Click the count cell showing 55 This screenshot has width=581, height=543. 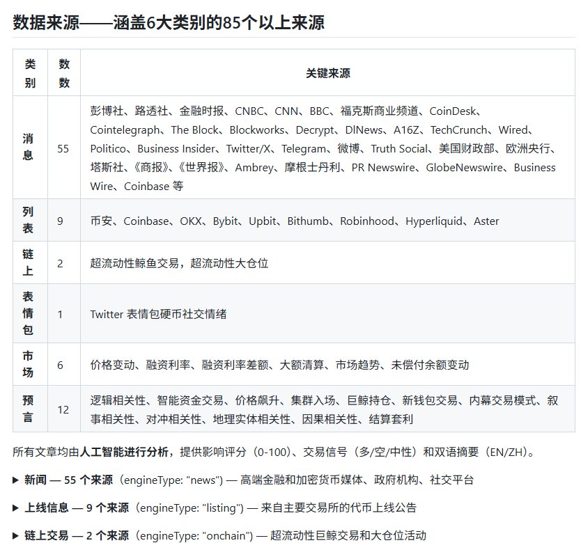click(64, 148)
